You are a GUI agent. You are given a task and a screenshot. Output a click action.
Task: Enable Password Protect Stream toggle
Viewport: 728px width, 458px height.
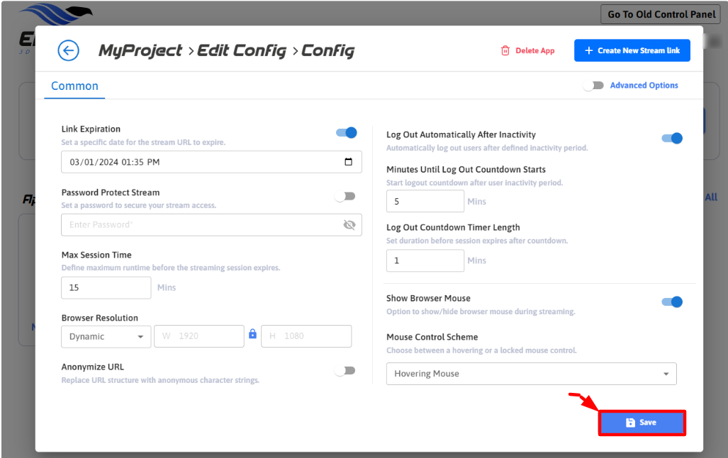[x=345, y=196]
